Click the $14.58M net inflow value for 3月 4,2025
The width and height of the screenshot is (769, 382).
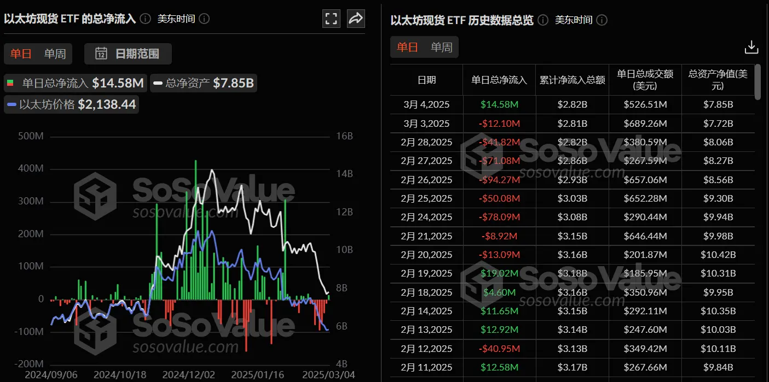[499, 104]
